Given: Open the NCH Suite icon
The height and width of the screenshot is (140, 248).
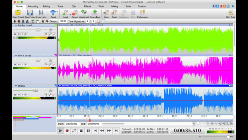Looking at the screenshot, I should click(230, 14).
